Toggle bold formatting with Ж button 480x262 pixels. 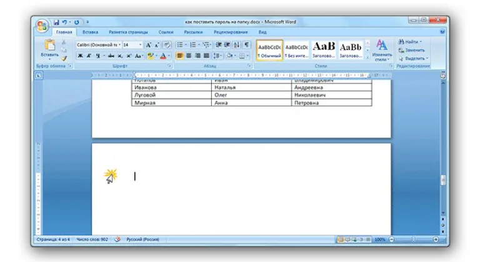[80, 56]
